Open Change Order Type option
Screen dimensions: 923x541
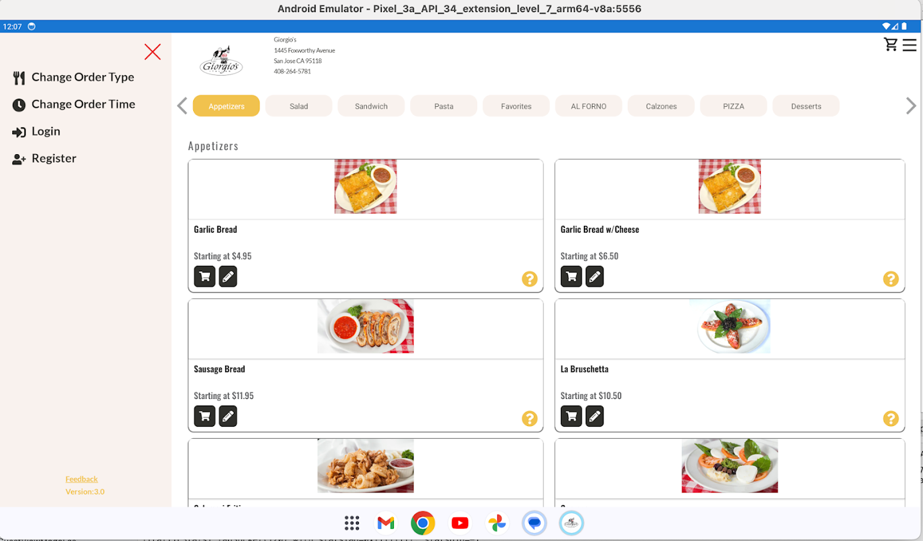point(74,77)
